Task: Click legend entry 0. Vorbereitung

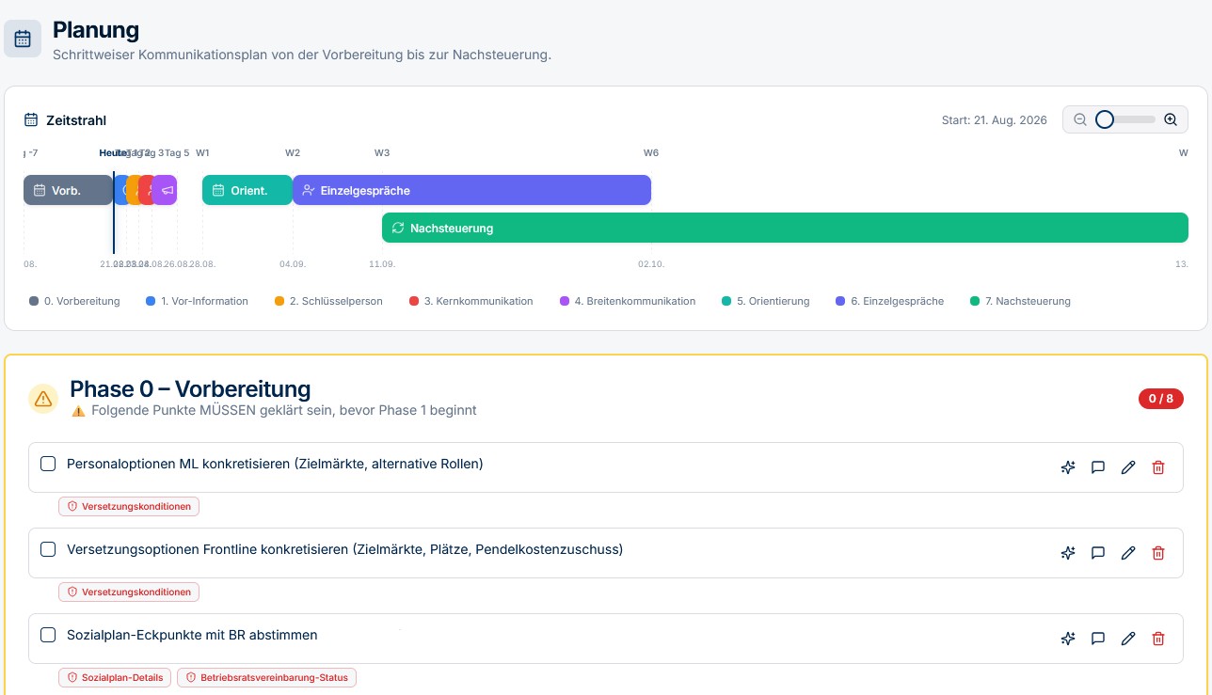Action: (x=75, y=301)
